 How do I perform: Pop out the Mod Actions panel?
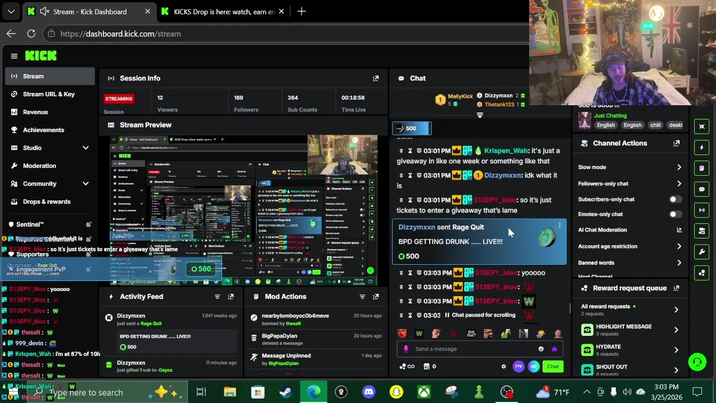click(376, 297)
